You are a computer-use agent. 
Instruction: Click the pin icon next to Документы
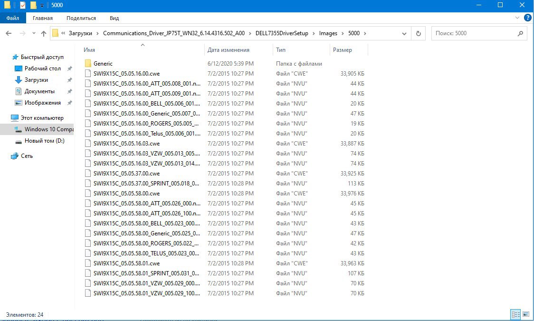pos(70,91)
